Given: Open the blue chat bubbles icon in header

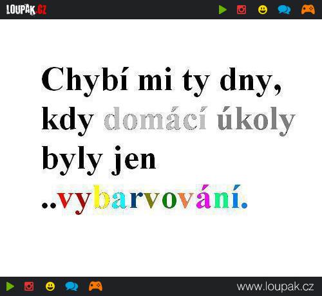Looking at the screenshot, I should pos(284,10).
